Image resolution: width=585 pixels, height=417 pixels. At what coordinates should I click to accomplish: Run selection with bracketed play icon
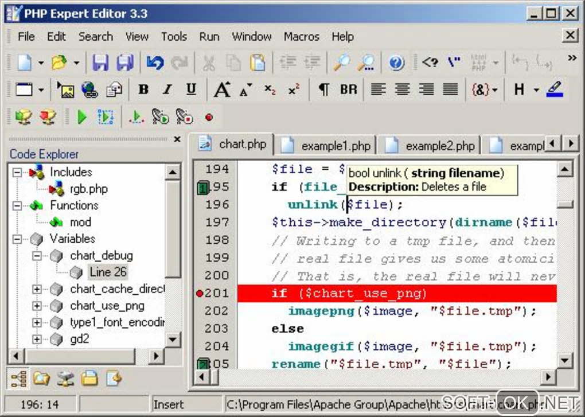[106, 117]
